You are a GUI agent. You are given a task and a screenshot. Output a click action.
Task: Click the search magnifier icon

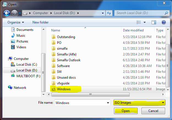tap(166, 13)
